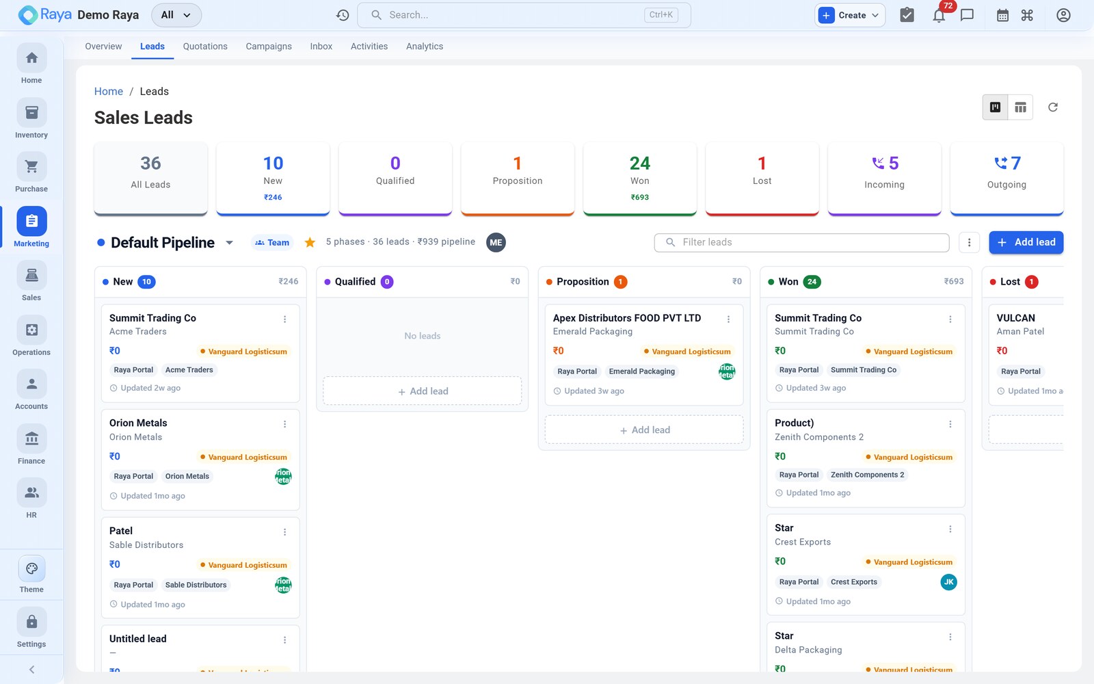
Task: Expand the Default Pipeline selector
Action: point(229,243)
